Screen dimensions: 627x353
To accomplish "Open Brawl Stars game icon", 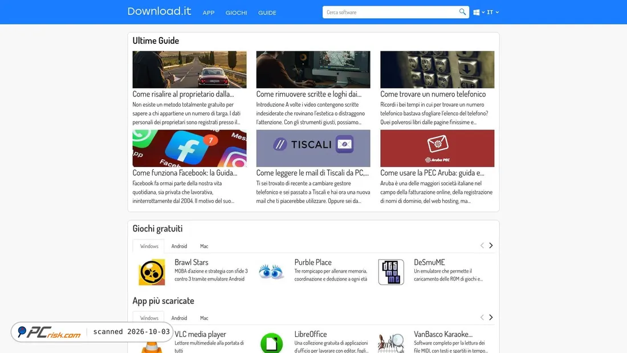I will click(x=152, y=272).
